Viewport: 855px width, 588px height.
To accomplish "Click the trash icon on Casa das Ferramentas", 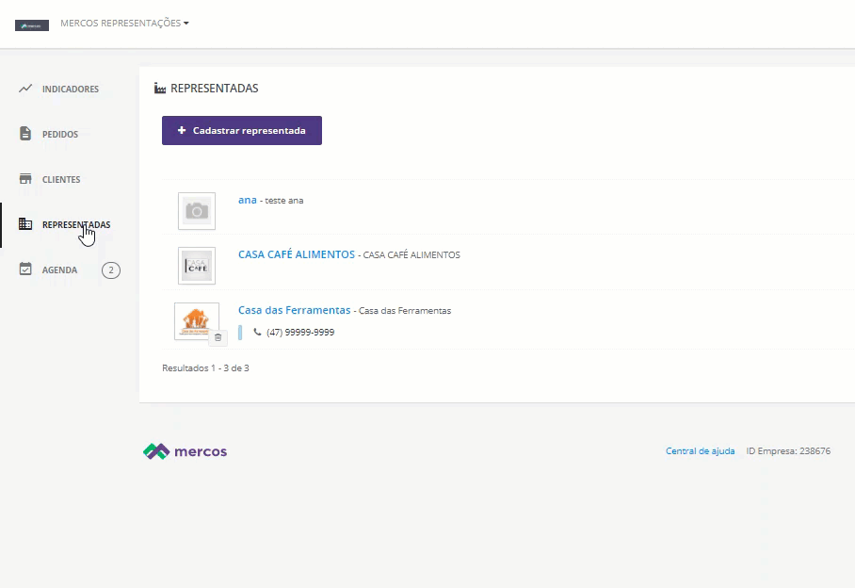I will 218,336.
